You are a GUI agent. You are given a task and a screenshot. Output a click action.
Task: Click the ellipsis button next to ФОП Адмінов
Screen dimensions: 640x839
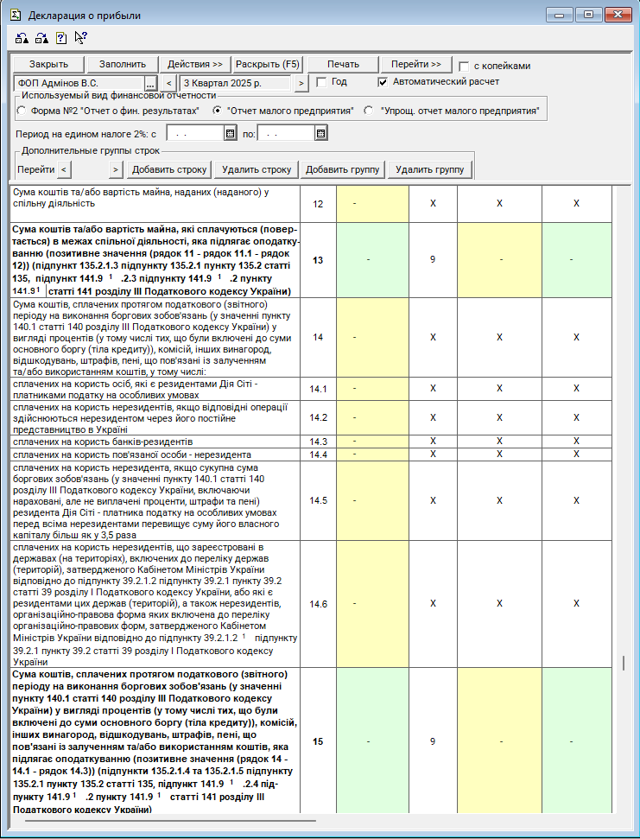coord(150,83)
